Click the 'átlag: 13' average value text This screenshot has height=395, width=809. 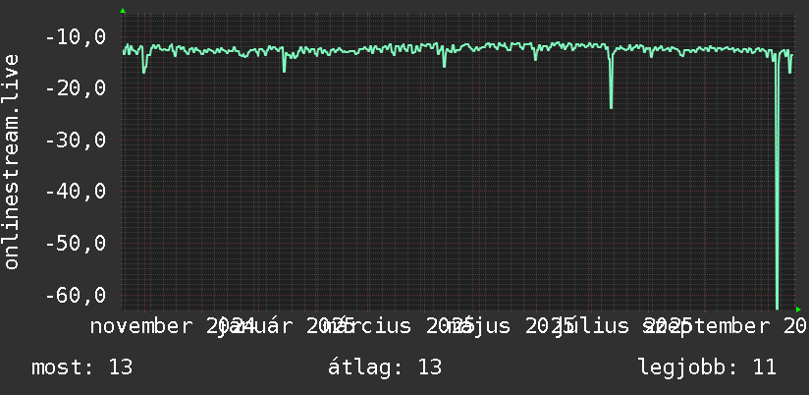coord(385,367)
